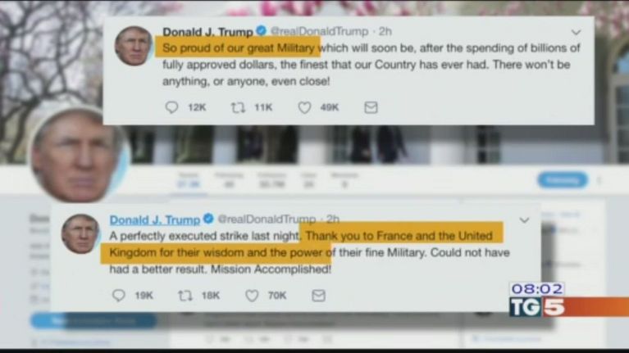Retweet the "So proud of our great Military" tweet
629x353 pixels.
pos(238,107)
